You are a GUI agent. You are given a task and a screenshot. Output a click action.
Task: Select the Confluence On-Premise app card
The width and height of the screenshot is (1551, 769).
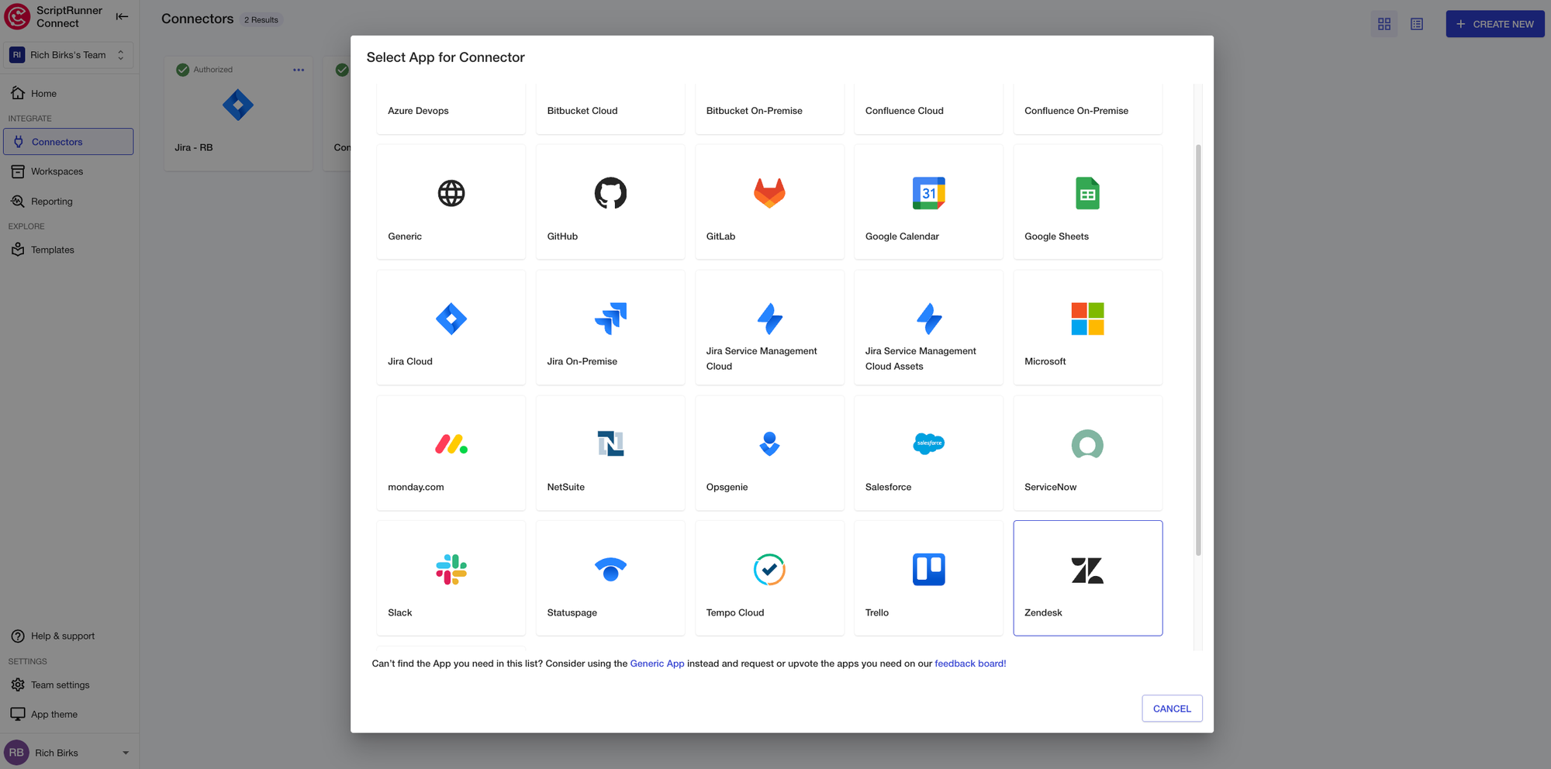[x=1087, y=109]
